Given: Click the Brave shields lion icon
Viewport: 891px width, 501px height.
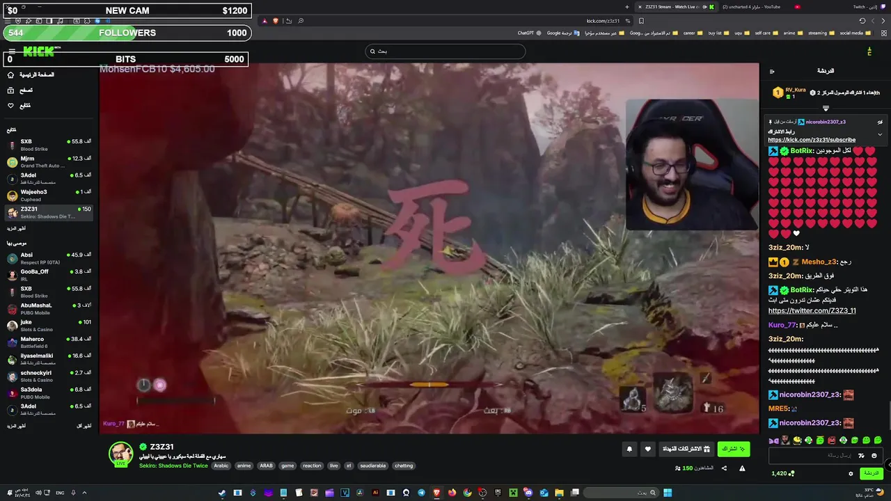Looking at the screenshot, I should (x=275, y=21).
